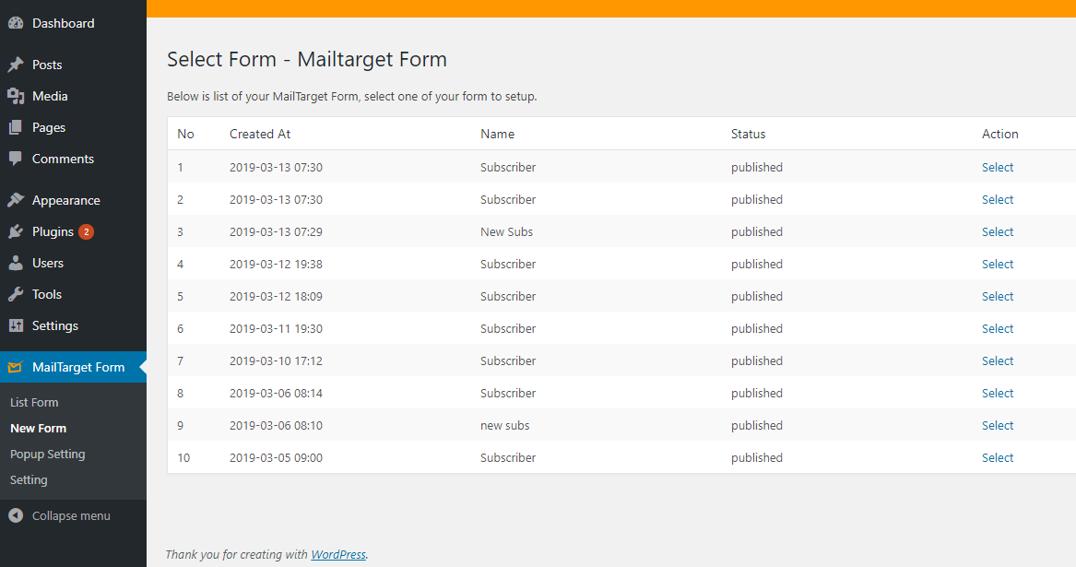Click the 'Status' column header
Screen dimensions: 1076x567
(748, 134)
